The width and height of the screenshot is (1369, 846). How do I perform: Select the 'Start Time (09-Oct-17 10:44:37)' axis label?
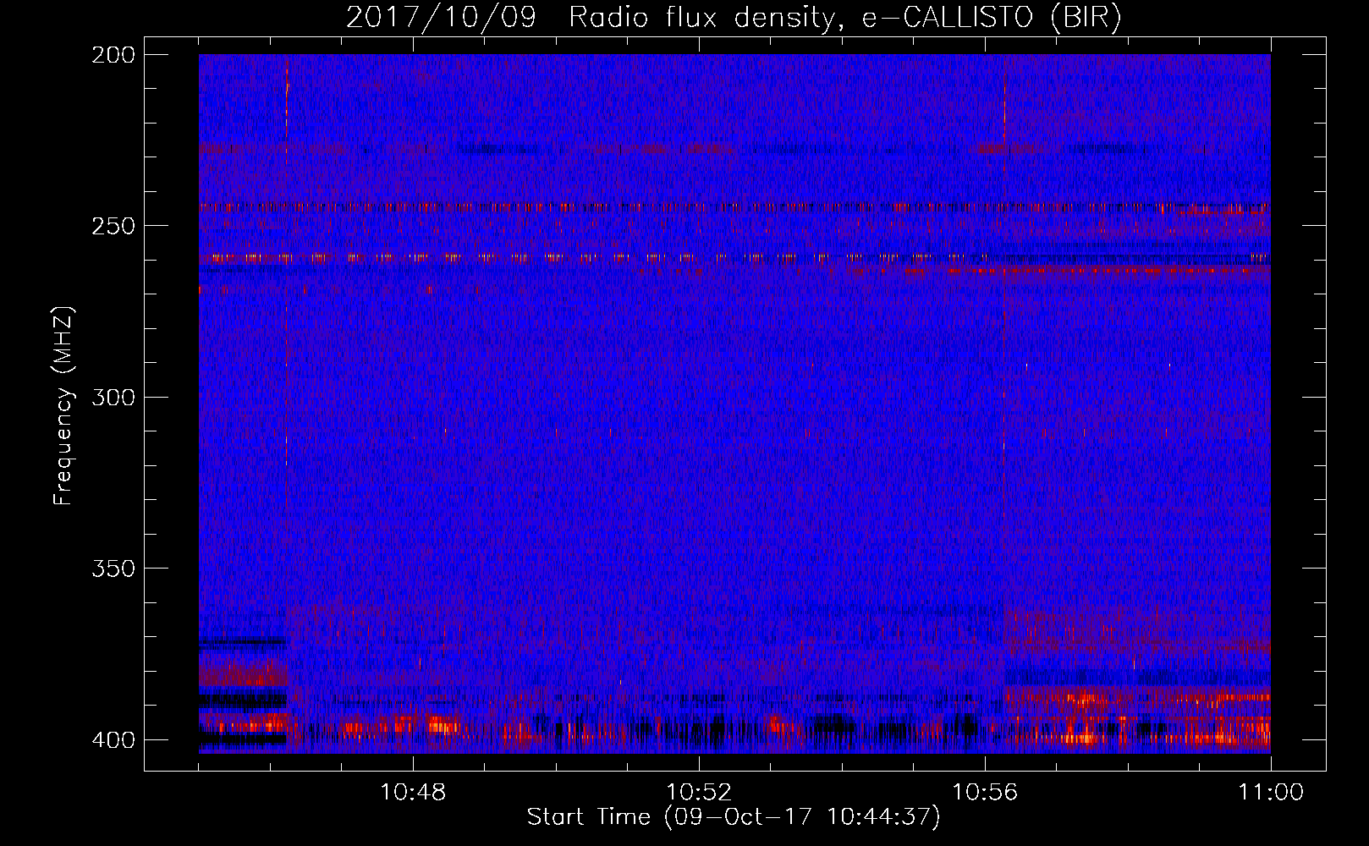point(734,817)
